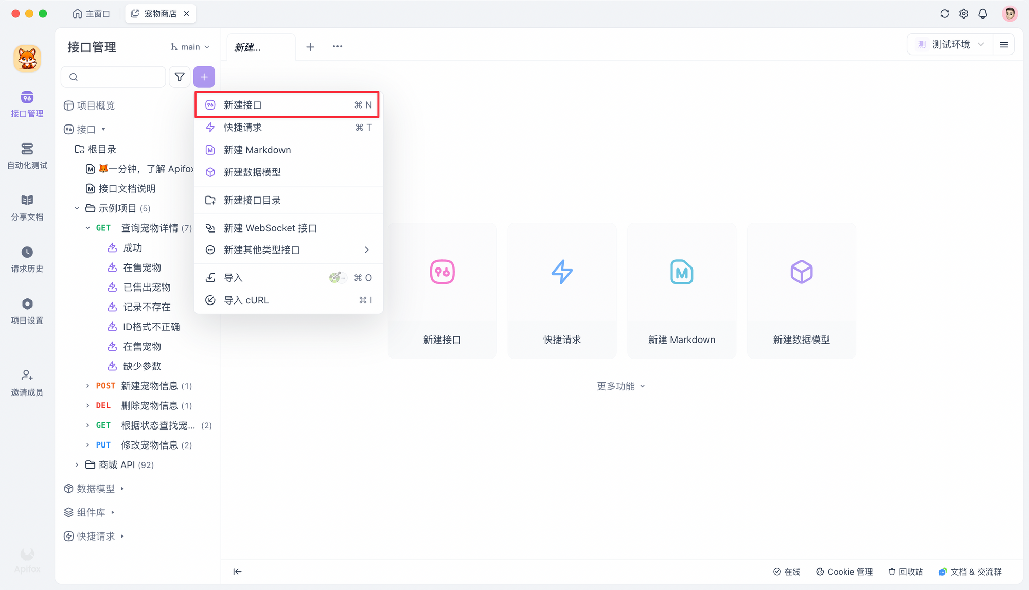The width and height of the screenshot is (1029, 590).
Task: Expand POST 新建宠物信息
Action: click(87, 386)
